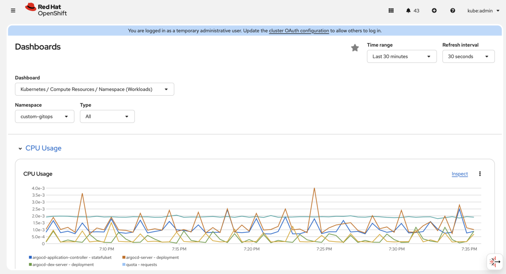Click the plus quick-create icon

point(434,11)
